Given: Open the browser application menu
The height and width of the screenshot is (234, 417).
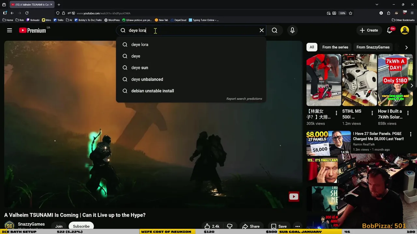Looking at the screenshot, I should [x=412, y=13].
